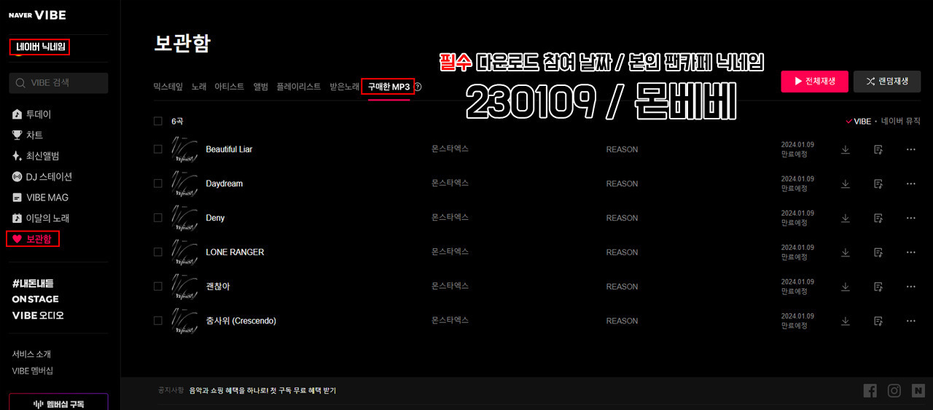The width and height of the screenshot is (933, 410).
Task: Switch to the 플레이리스트 tab
Action: (x=299, y=87)
